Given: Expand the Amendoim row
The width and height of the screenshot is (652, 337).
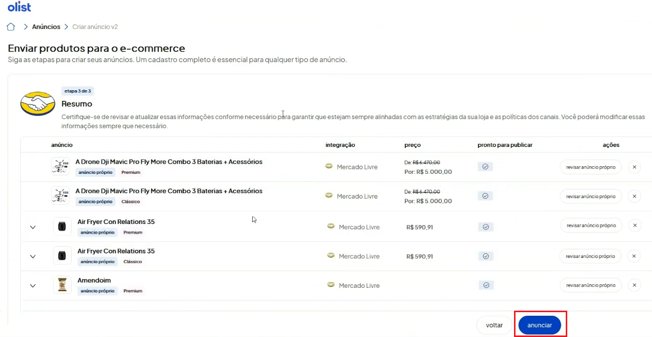Looking at the screenshot, I should [x=33, y=286].
